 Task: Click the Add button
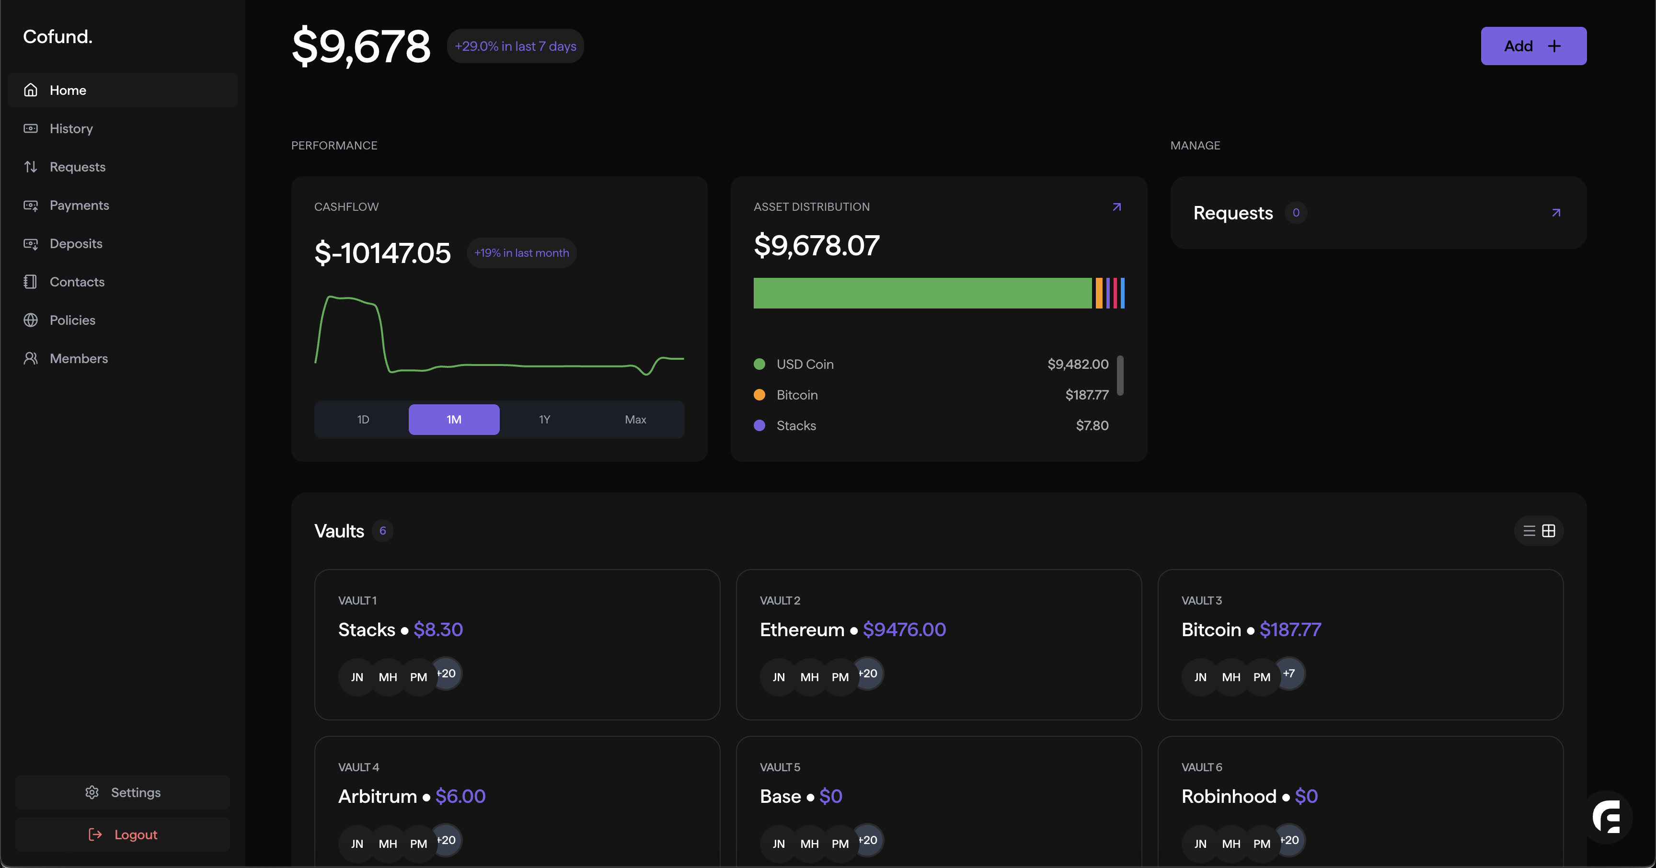(1533, 46)
